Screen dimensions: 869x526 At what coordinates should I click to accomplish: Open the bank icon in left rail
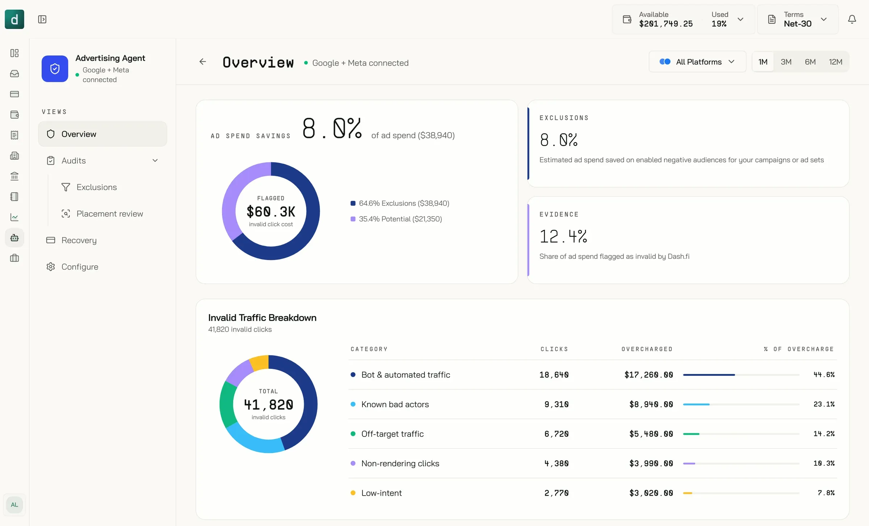(14, 176)
